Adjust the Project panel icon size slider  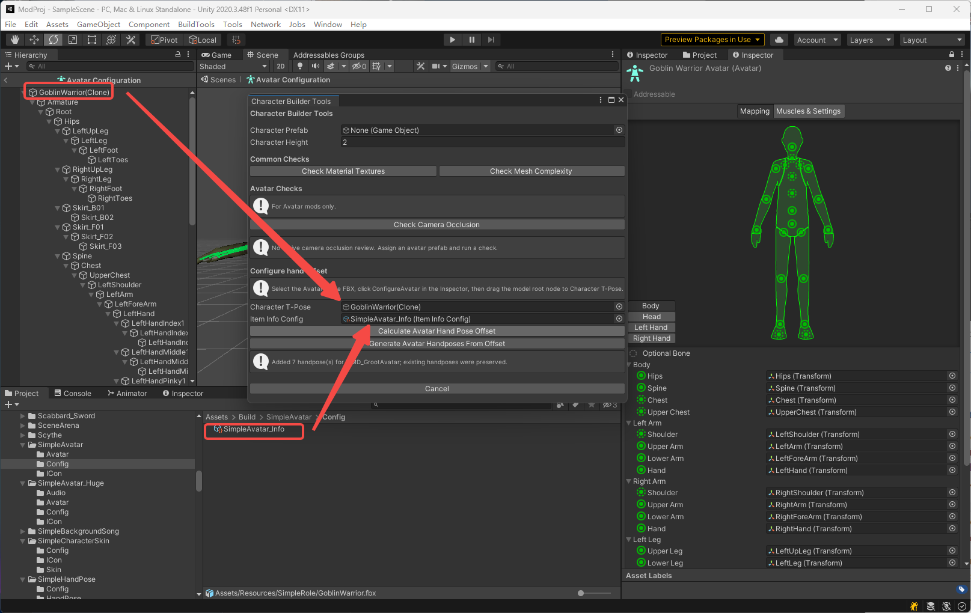[581, 593]
